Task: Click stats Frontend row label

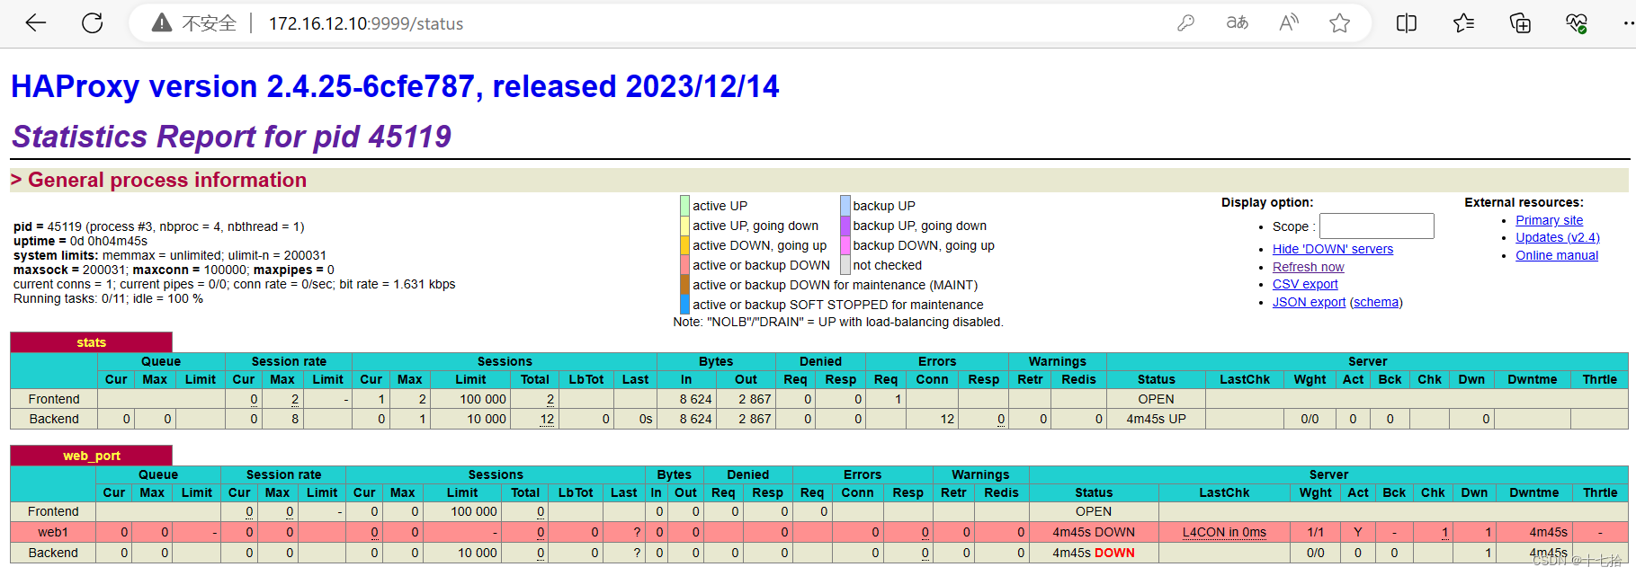Action: 54,399
